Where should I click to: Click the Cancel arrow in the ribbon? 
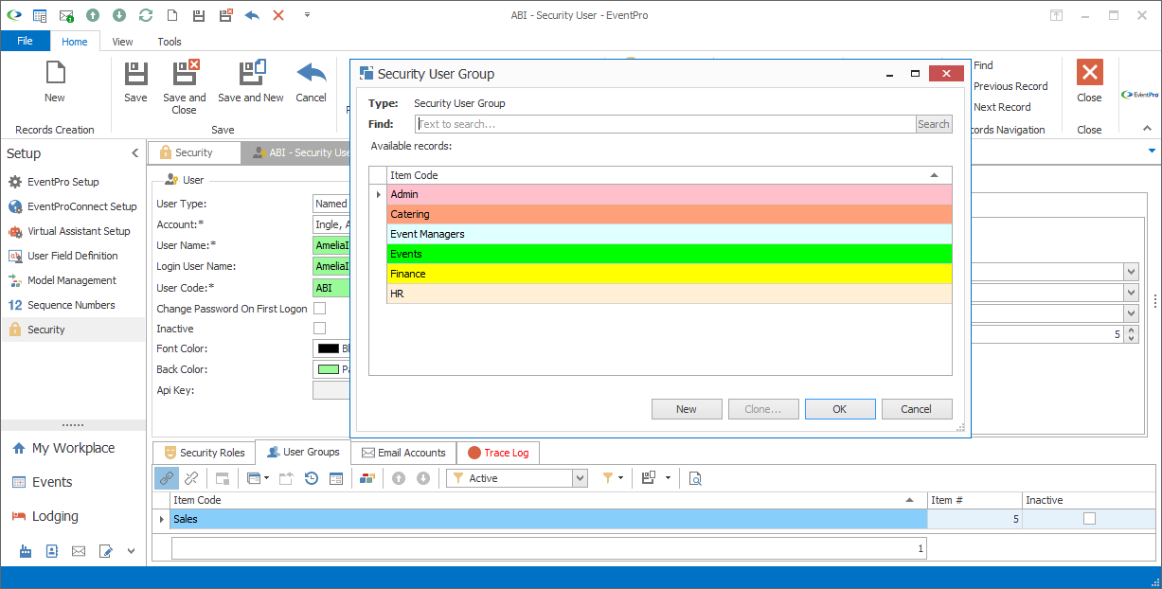coord(311,74)
